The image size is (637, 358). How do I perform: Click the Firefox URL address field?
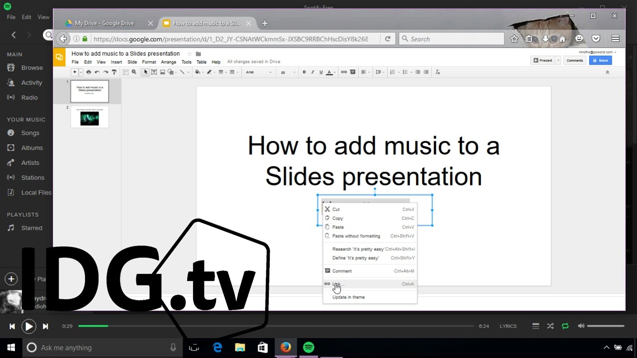230,39
